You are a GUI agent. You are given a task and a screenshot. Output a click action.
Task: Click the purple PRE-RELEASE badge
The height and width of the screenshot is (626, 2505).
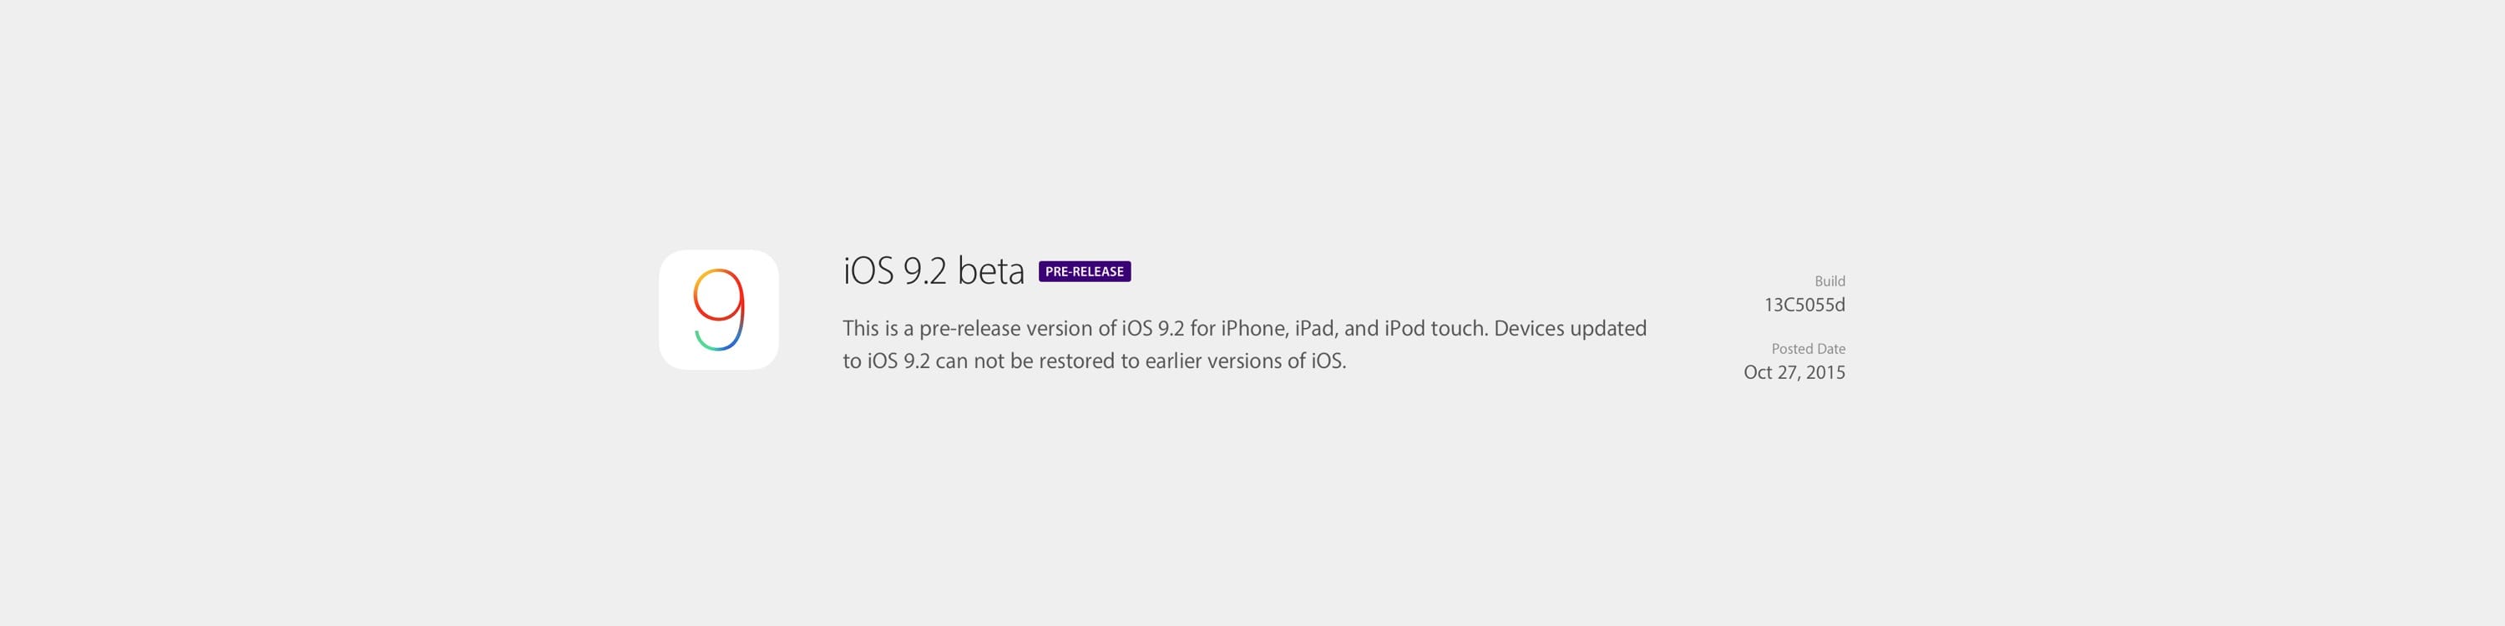pyautogui.click(x=1085, y=271)
